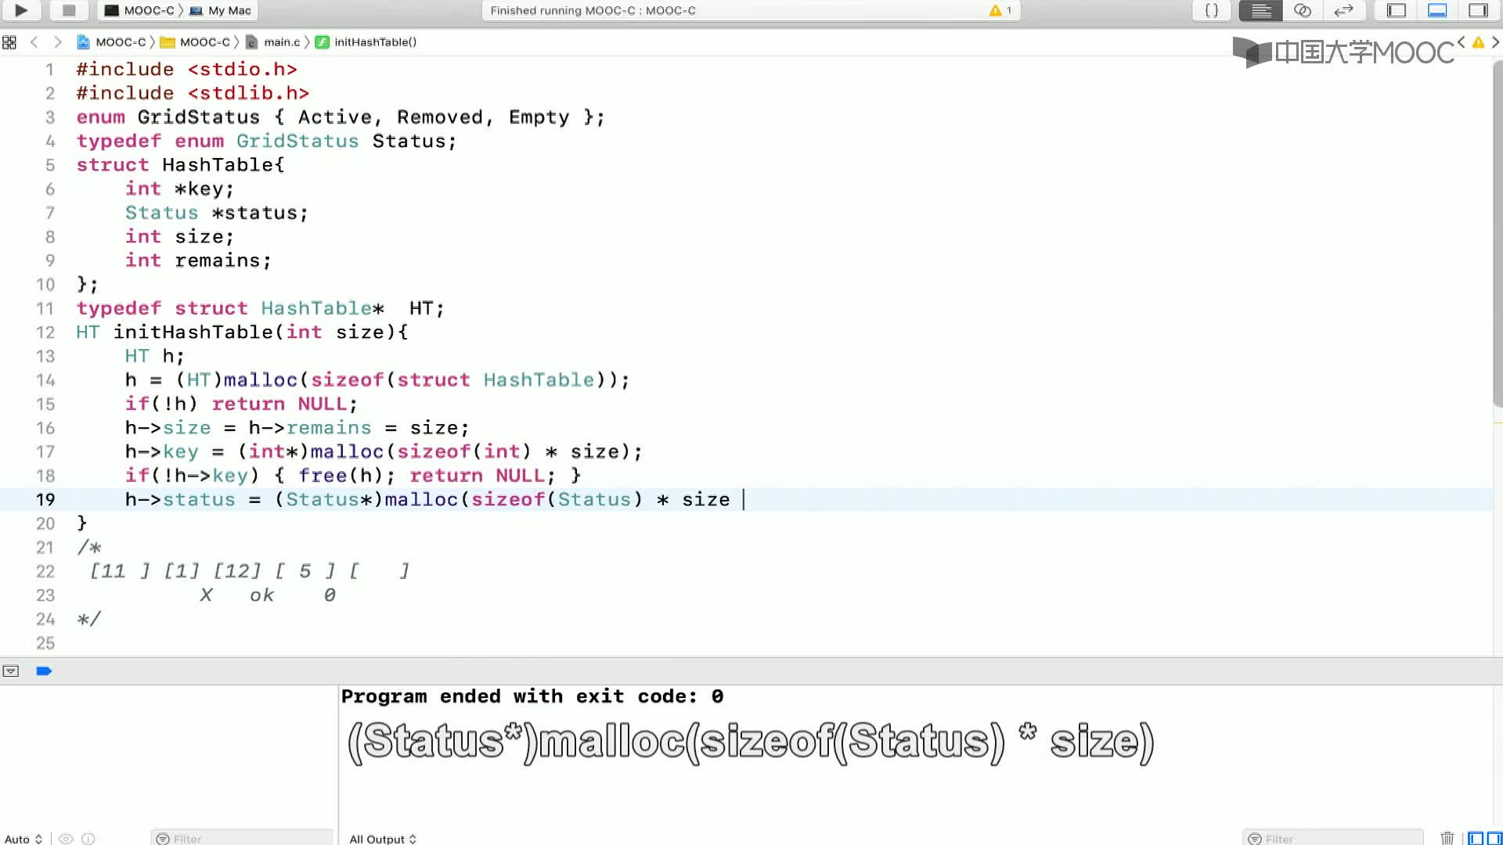Click line number 19 in the gutter
This screenshot has height=845, width=1503.
[x=45, y=500]
